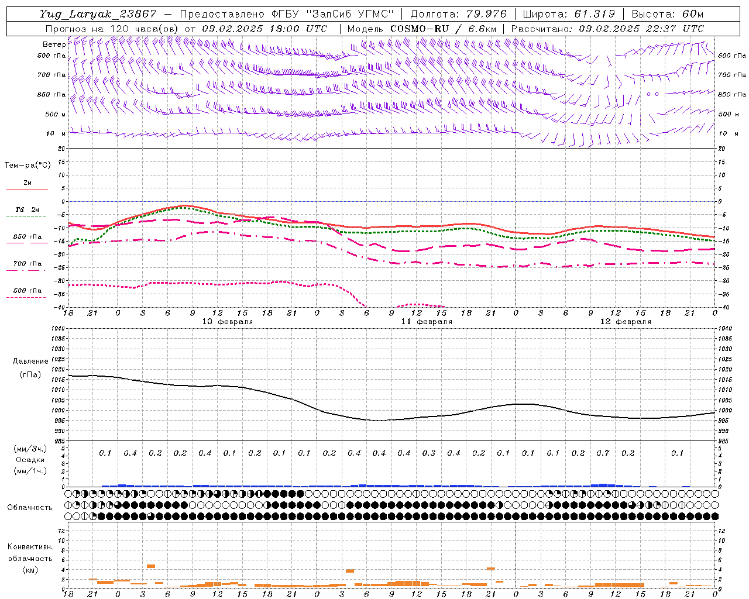Click the '2м' temperature legend entry
This screenshot has width=749, height=599.
pyautogui.click(x=28, y=183)
